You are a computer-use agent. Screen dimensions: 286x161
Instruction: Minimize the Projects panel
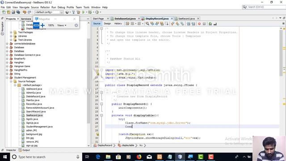point(88,19)
